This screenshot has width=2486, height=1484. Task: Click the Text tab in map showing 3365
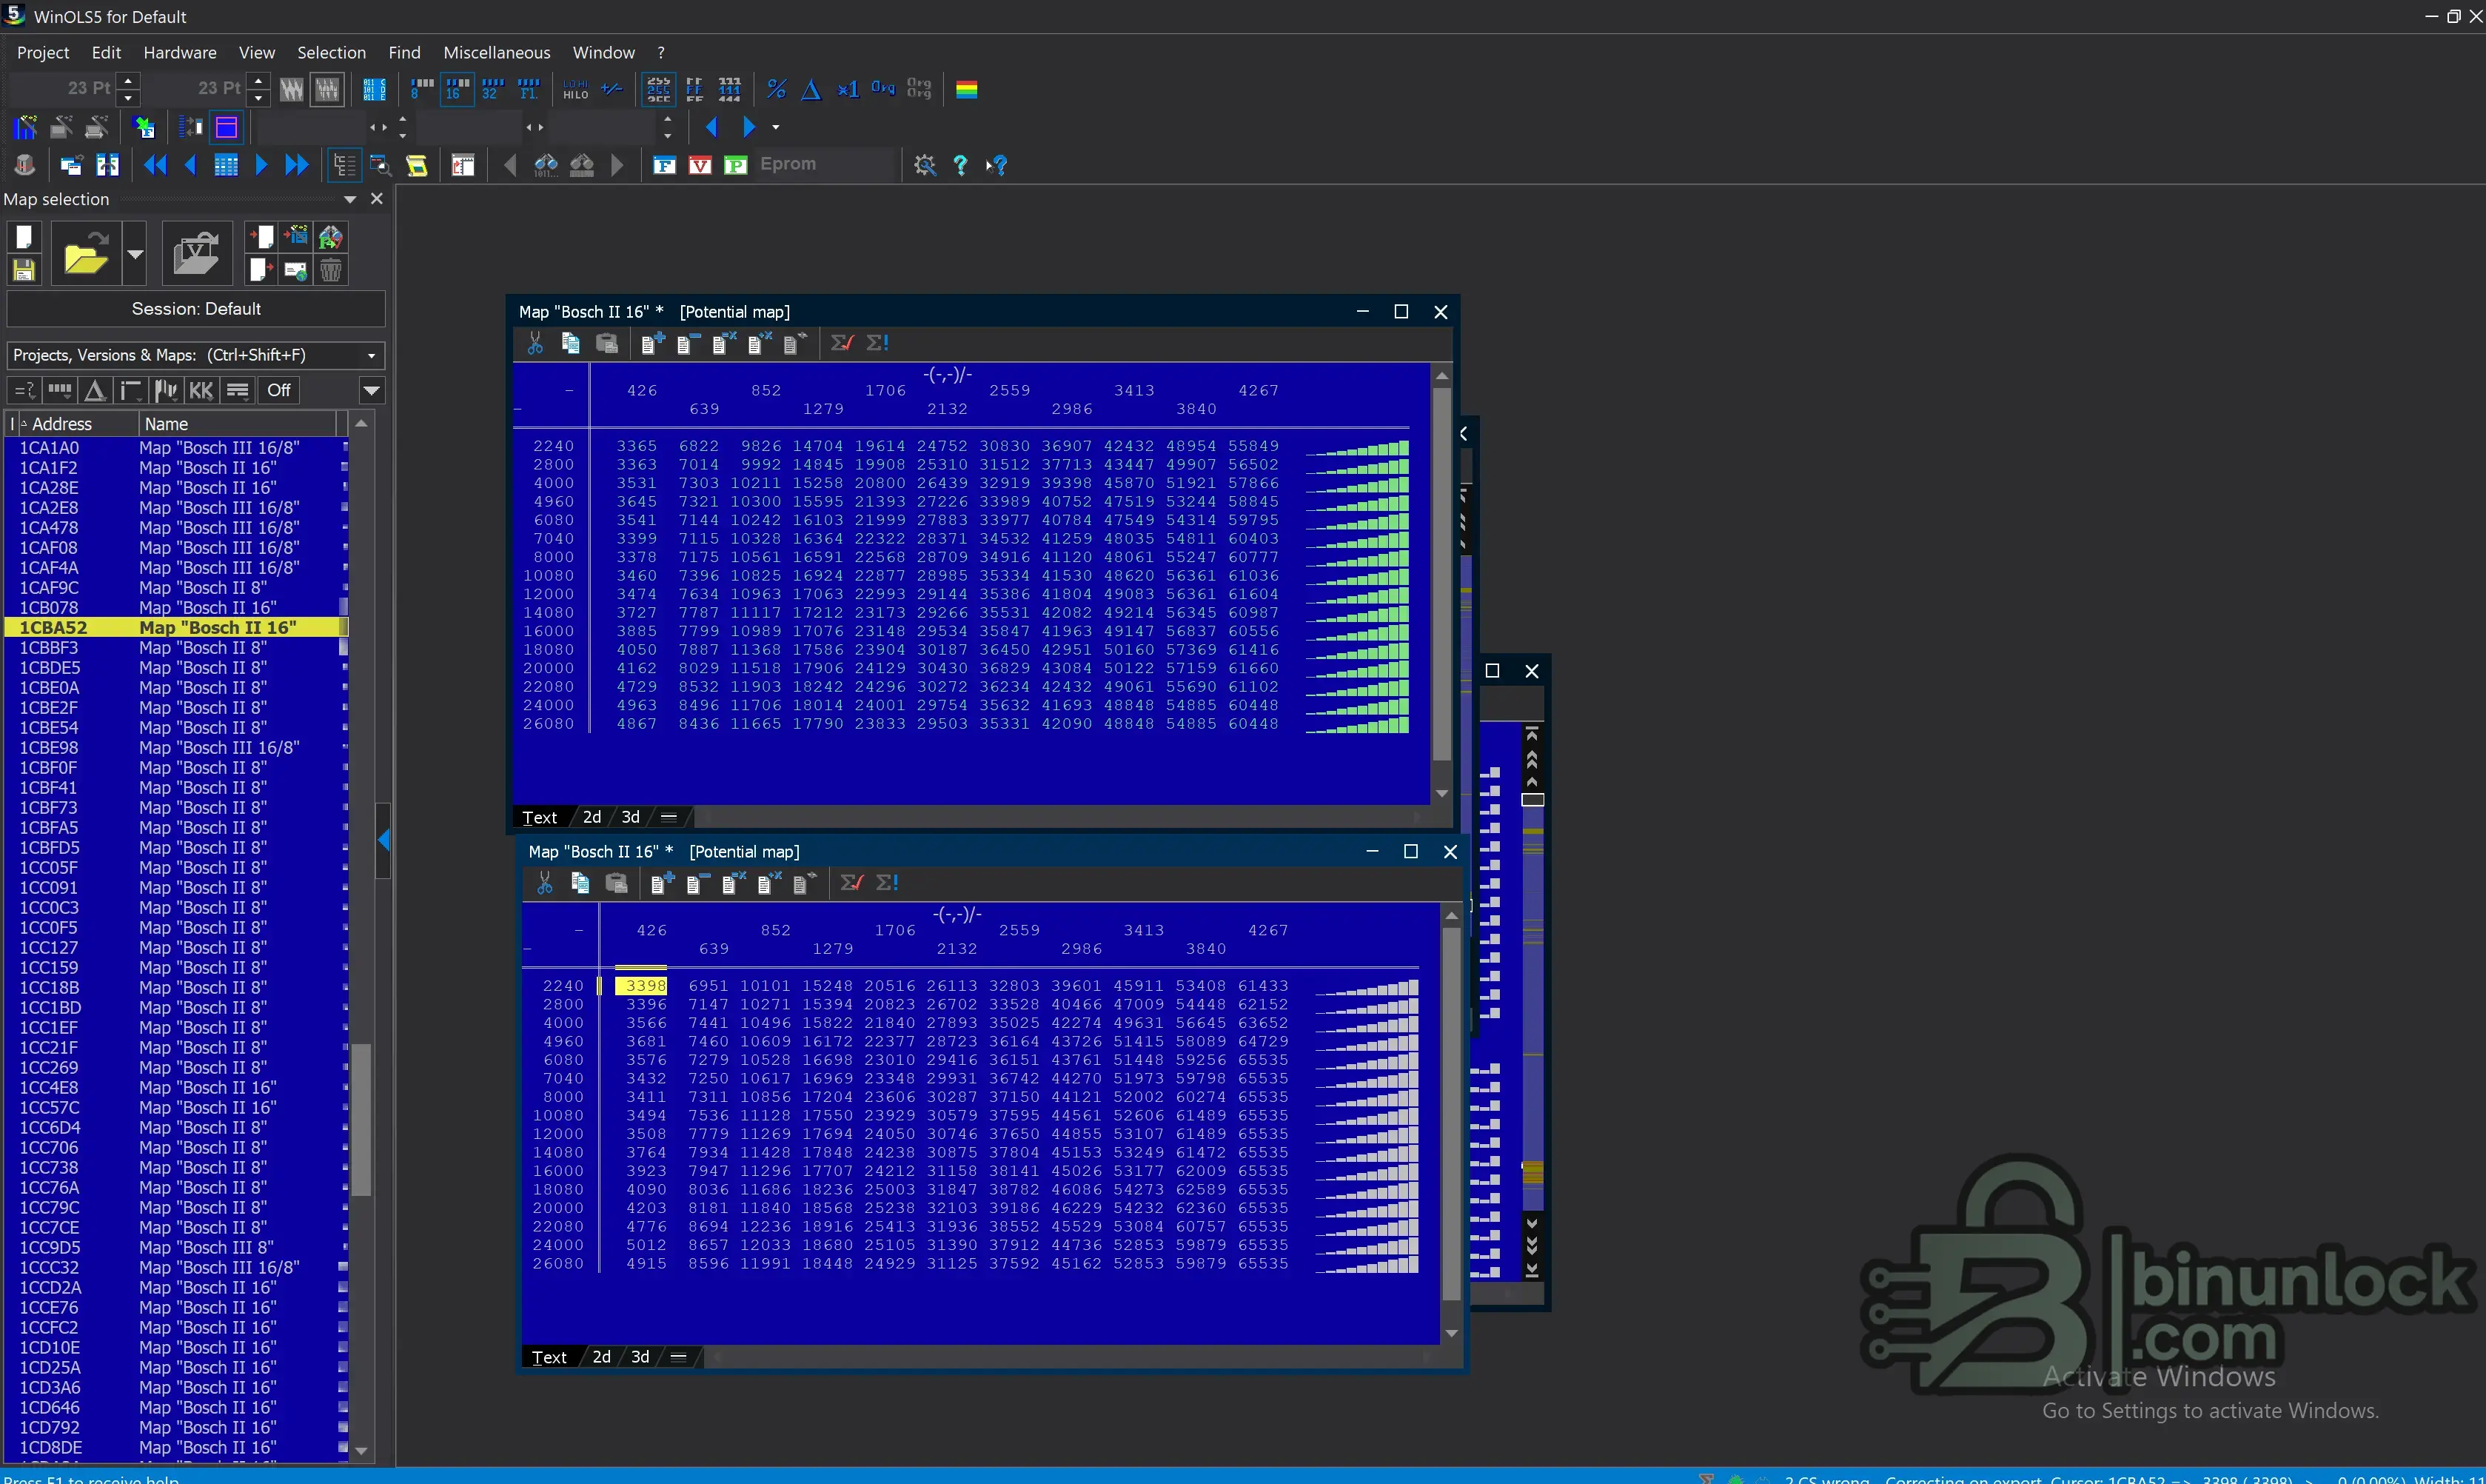pos(540,817)
